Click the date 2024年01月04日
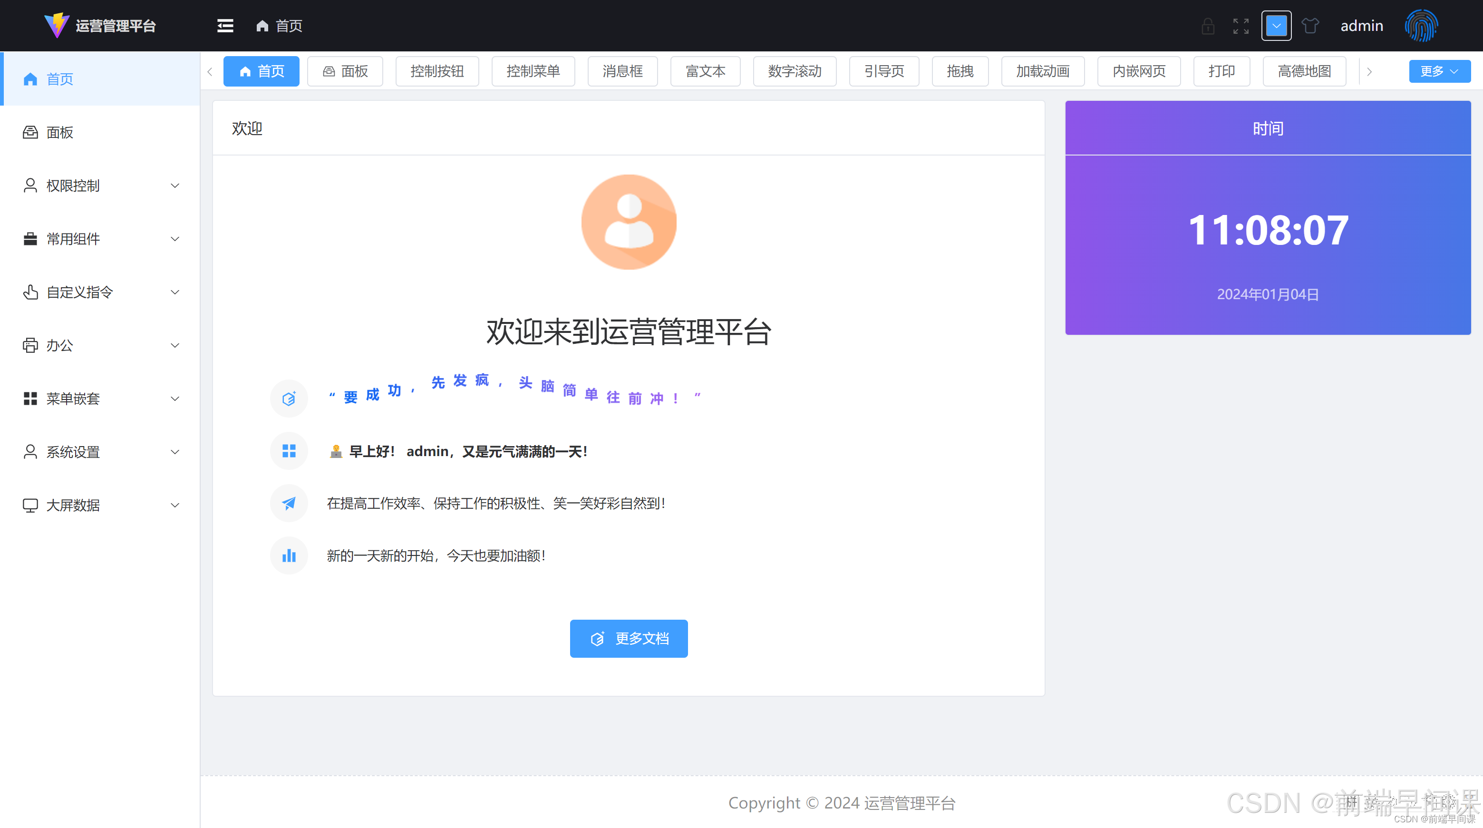Image resolution: width=1483 pixels, height=828 pixels. click(x=1268, y=294)
